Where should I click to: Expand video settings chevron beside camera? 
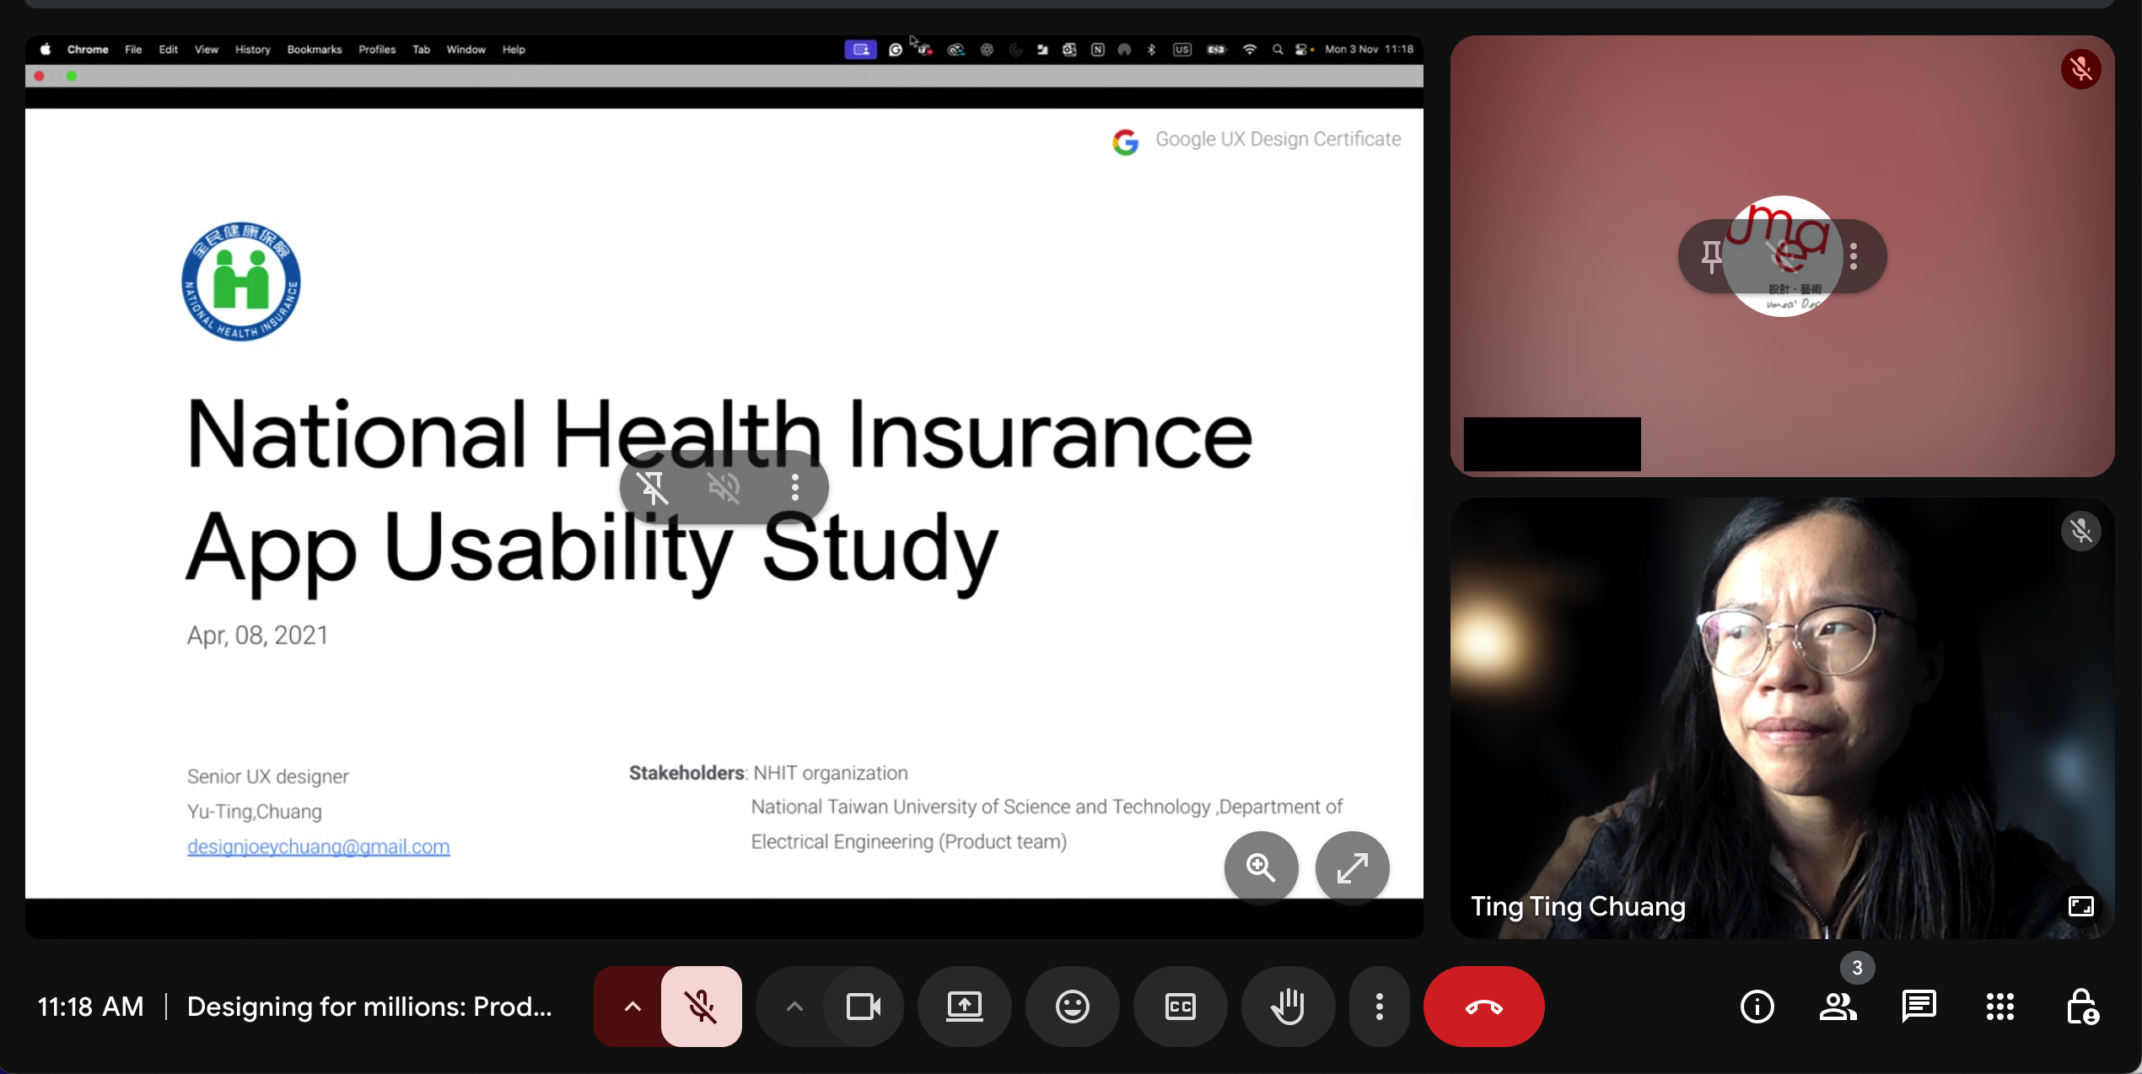tap(794, 1006)
